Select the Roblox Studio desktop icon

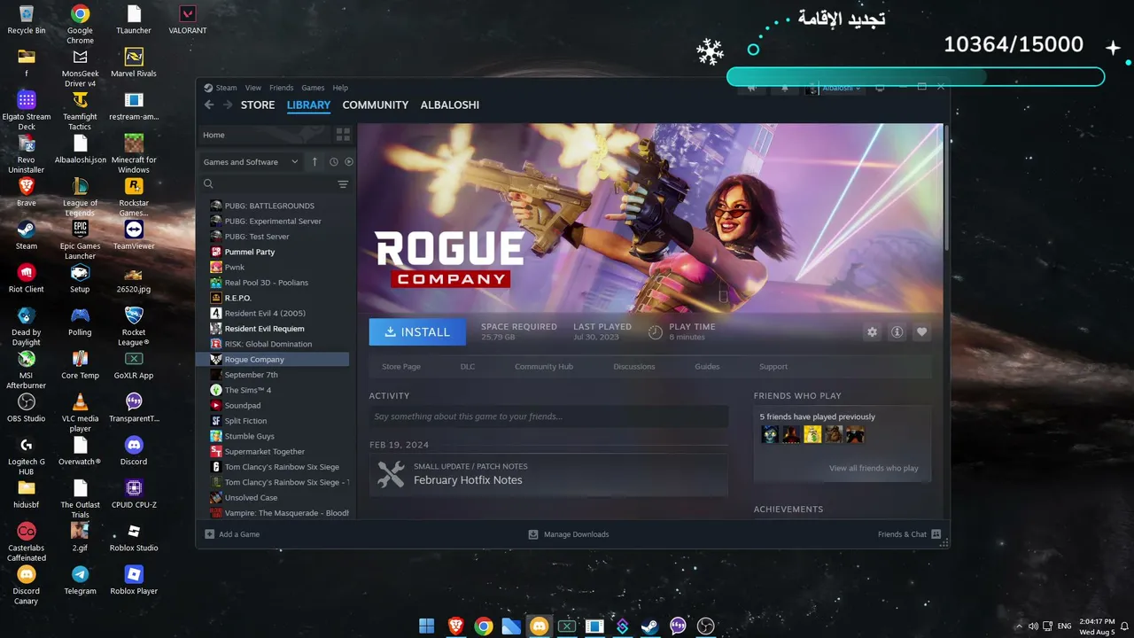pyautogui.click(x=134, y=538)
